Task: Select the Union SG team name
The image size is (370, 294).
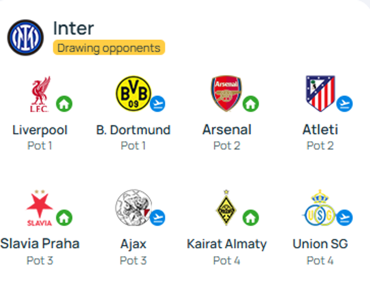Action: (x=320, y=244)
